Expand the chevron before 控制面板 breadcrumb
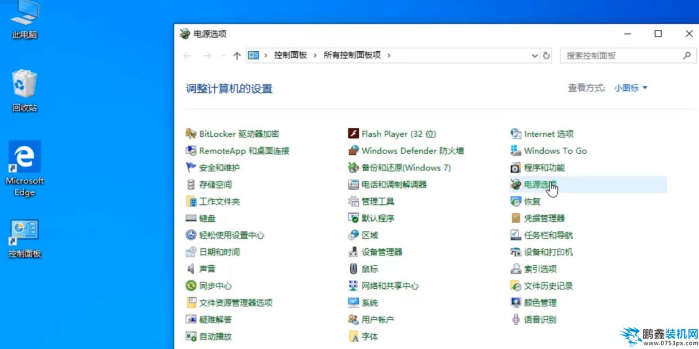699x349 pixels. 266,56
